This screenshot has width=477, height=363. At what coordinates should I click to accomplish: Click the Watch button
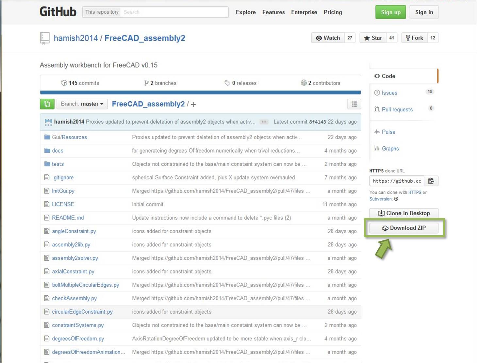coord(328,38)
